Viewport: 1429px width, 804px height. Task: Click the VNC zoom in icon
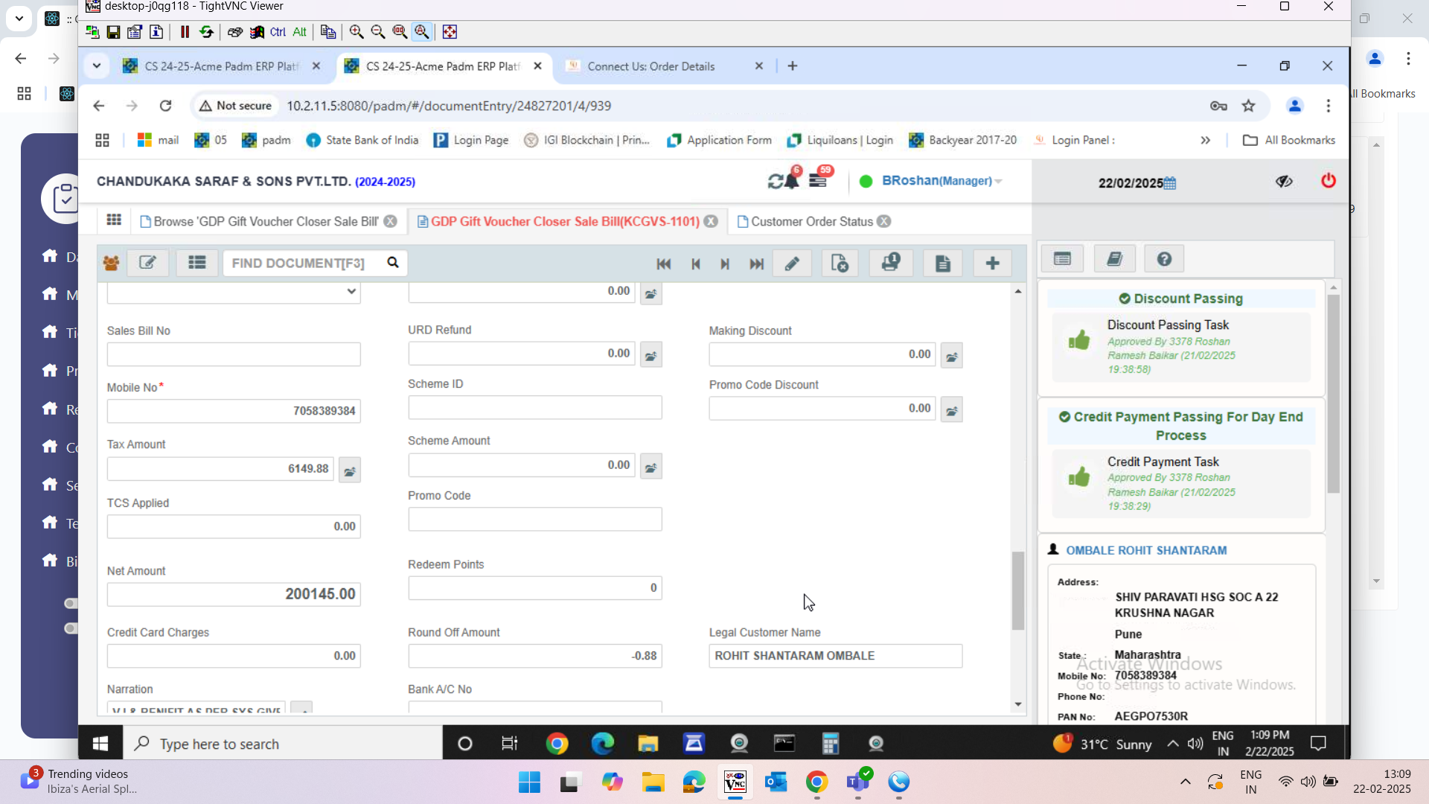coord(357,32)
